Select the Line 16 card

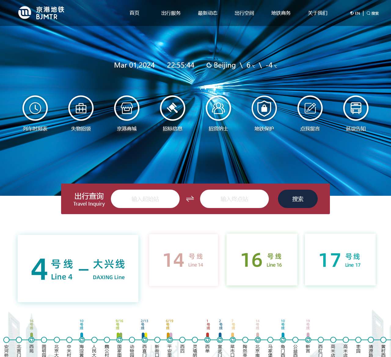(262, 259)
